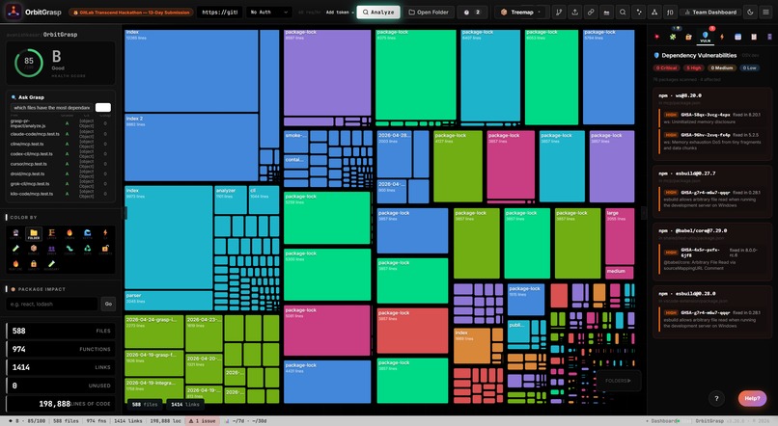The height and width of the screenshot is (426, 778).
Task: Click the '974 FUNCTIONS' stat row
Action: pyautogui.click(x=61, y=349)
